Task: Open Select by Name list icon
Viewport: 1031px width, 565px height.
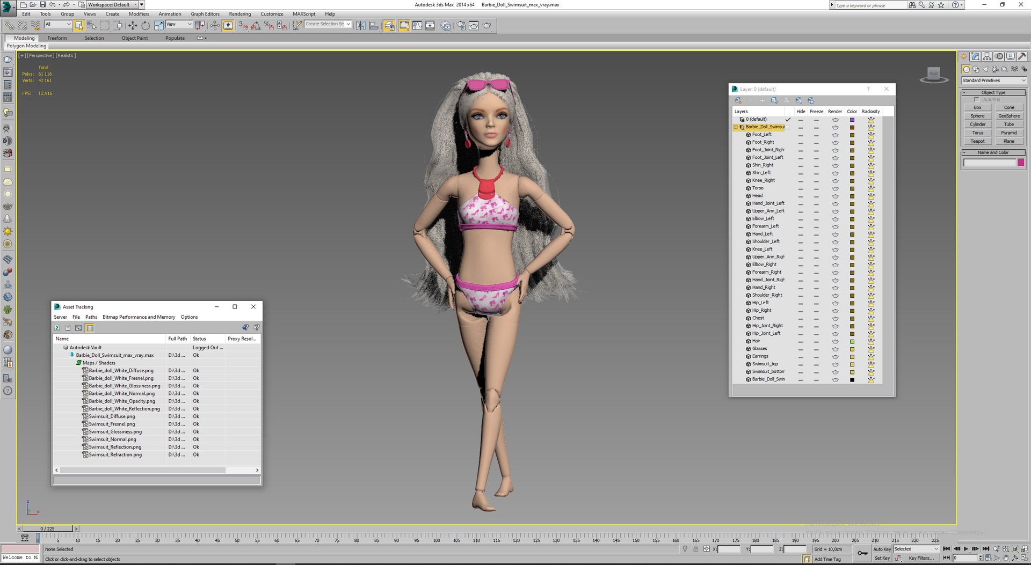Action: 92,25
